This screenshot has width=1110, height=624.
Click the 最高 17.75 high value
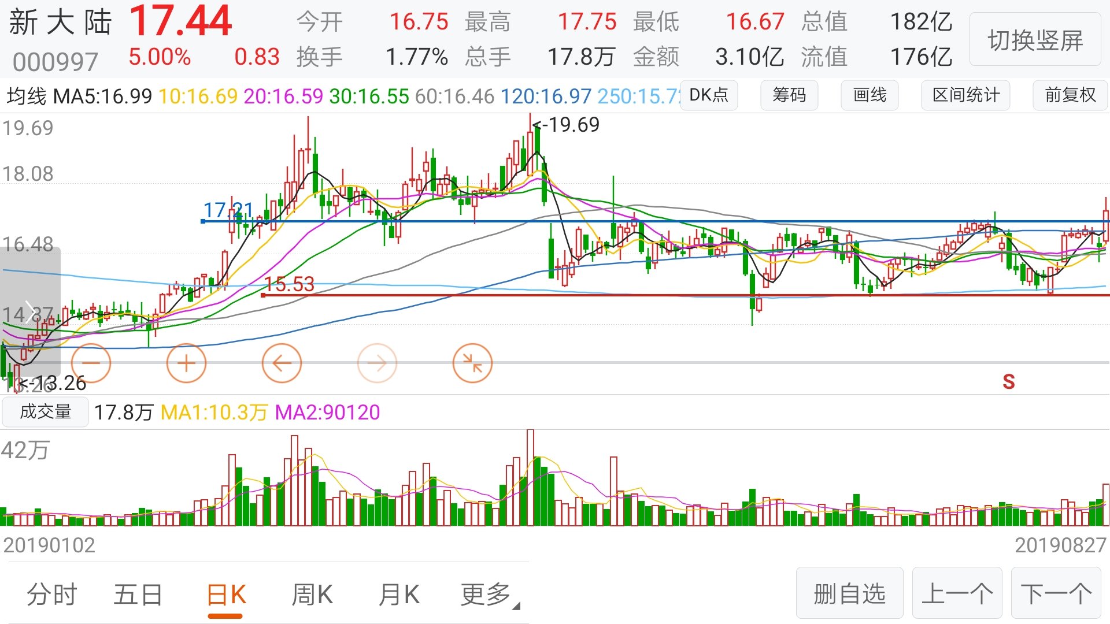click(x=587, y=22)
